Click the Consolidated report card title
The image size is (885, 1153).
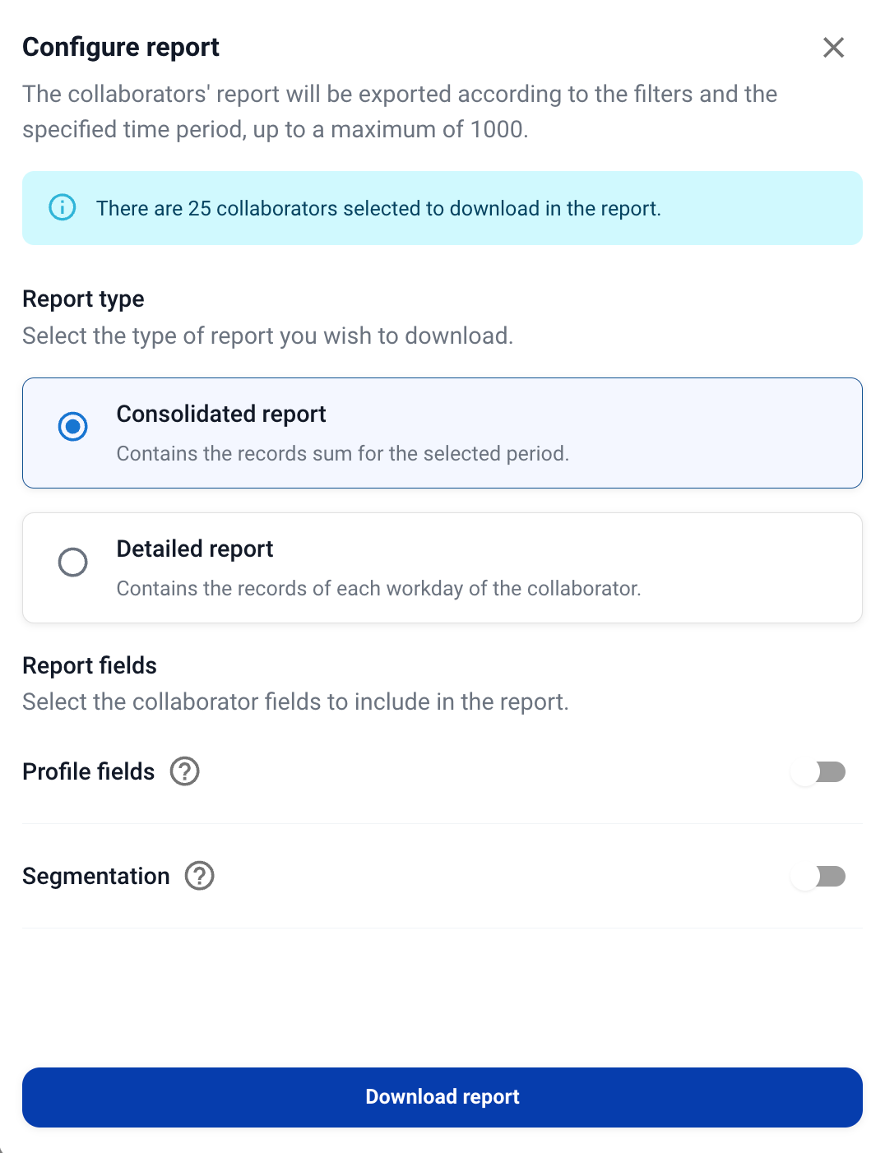tap(221, 414)
